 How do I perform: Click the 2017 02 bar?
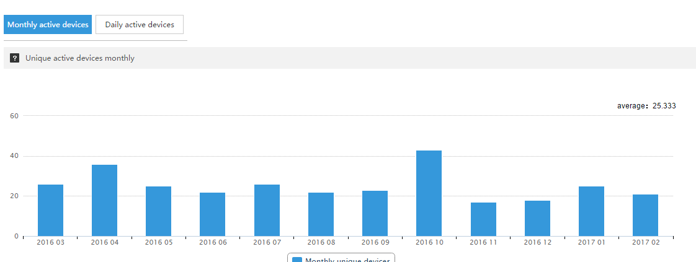[645, 216]
